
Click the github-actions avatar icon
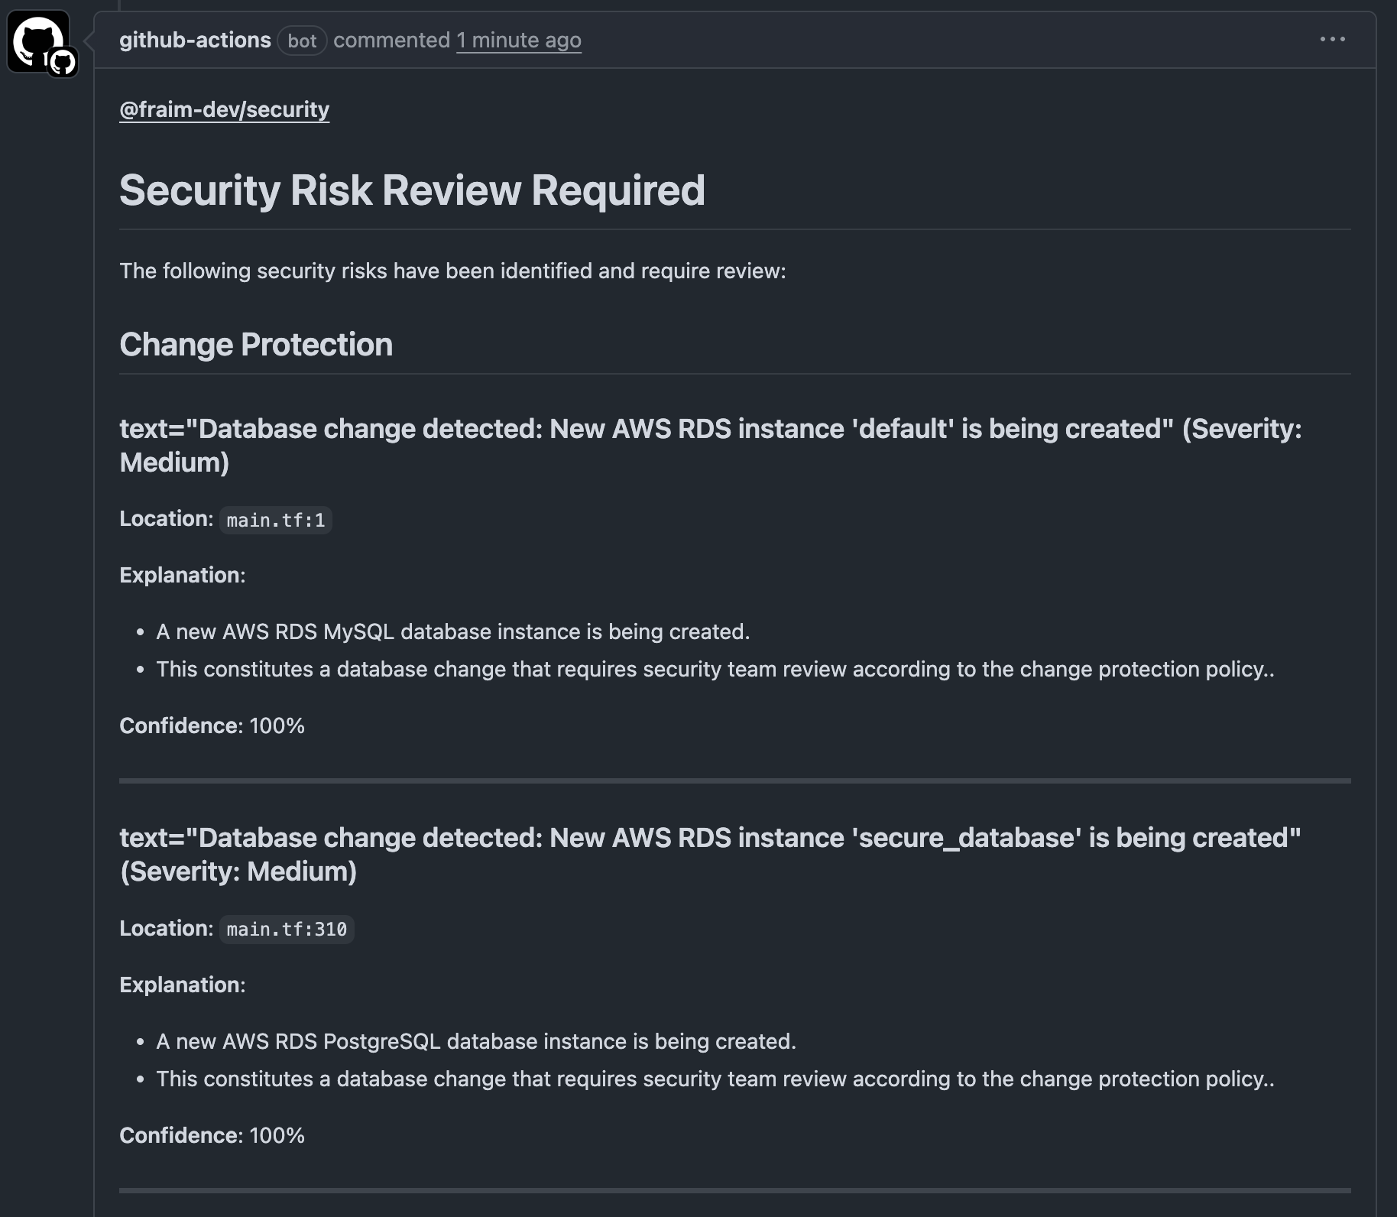pyautogui.click(x=35, y=40)
